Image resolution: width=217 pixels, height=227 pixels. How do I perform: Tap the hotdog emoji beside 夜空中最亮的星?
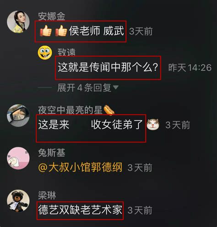pyautogui.click(x=109, y=110)
